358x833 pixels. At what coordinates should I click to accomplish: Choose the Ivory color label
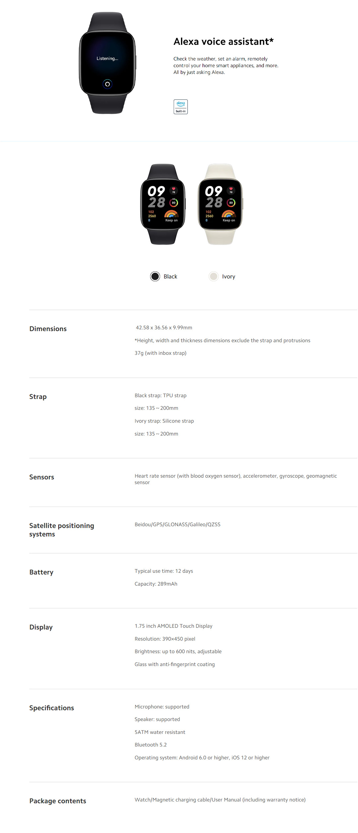229,277
